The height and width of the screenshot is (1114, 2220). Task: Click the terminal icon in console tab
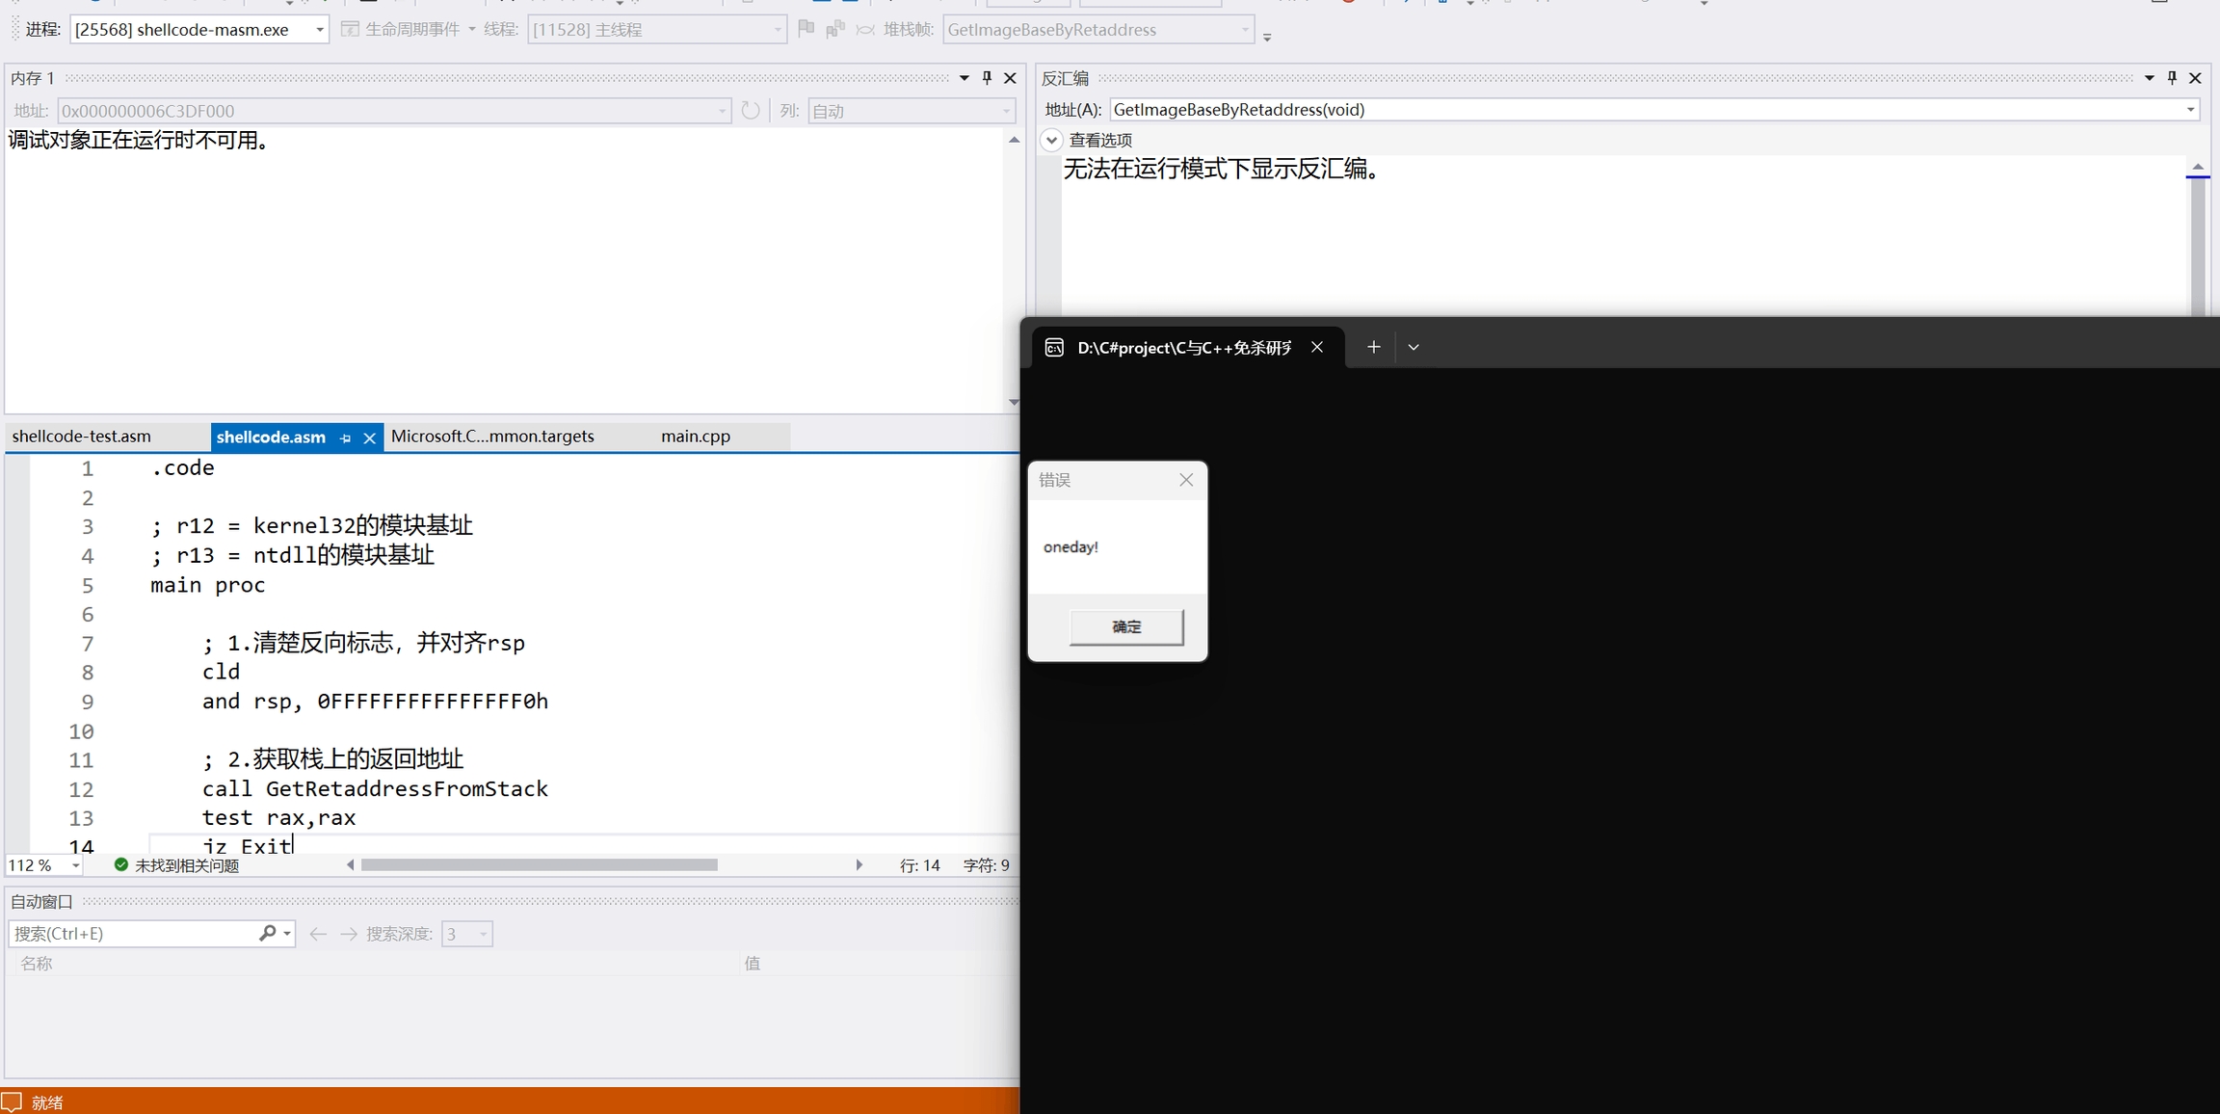(1054, 348)
